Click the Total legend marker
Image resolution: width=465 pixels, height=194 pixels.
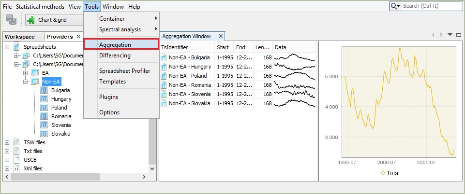pos(383,173)
